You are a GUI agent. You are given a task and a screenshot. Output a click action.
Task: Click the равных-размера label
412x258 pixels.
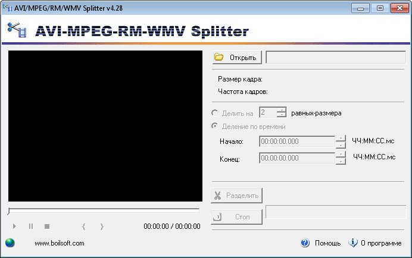[x=316, y=113]
